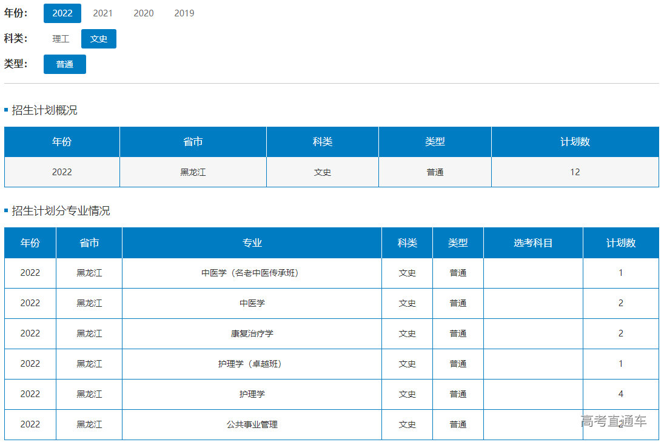Screen dimensions: 664x445
Task: Click the 招生计划分专业情况 section heading
Action: tap(61, 211)
